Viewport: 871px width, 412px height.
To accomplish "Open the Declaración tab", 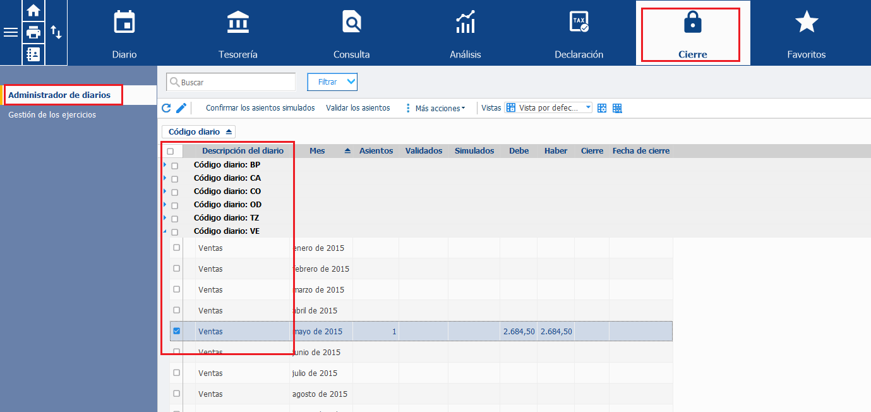I will click(579, 33).
